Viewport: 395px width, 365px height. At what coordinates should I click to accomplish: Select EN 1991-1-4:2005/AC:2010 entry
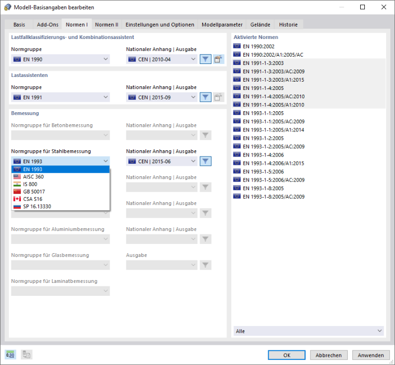tap(309, 96)
